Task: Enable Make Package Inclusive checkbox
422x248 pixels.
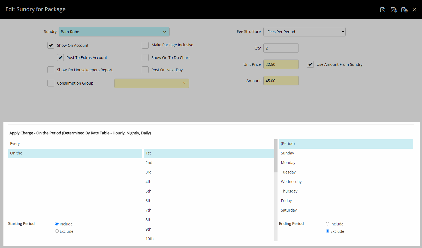Action: (145, 45)
